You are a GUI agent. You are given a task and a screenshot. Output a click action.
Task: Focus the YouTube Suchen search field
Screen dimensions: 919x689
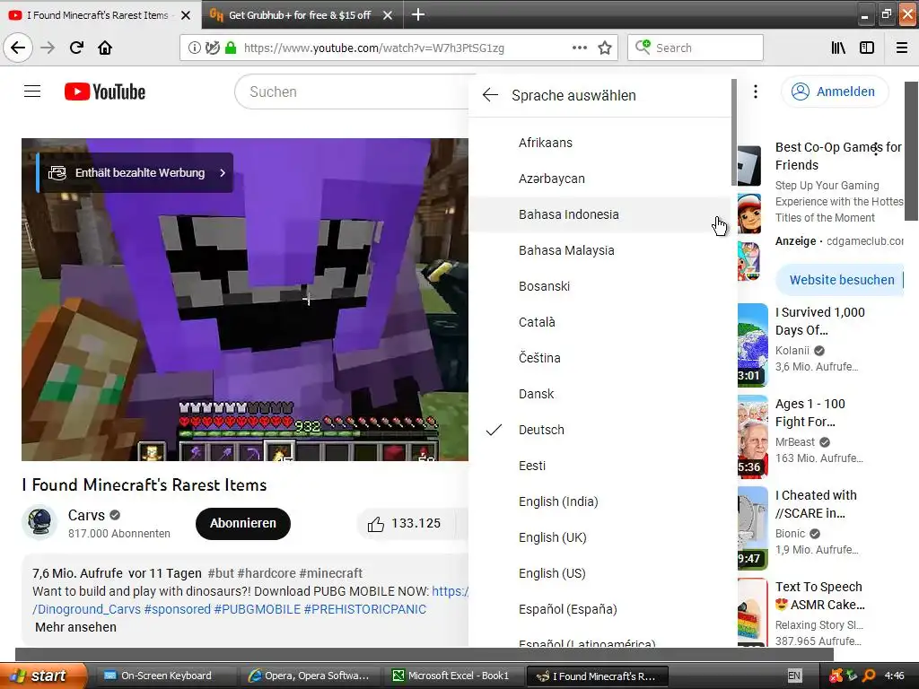(352, 92)
